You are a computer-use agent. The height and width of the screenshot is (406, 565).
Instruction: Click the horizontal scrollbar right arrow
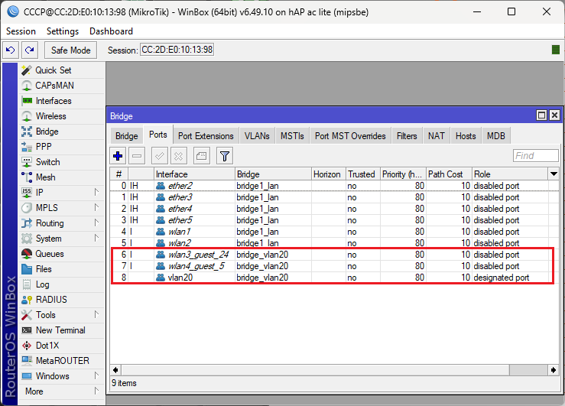[x=554, y=370]
